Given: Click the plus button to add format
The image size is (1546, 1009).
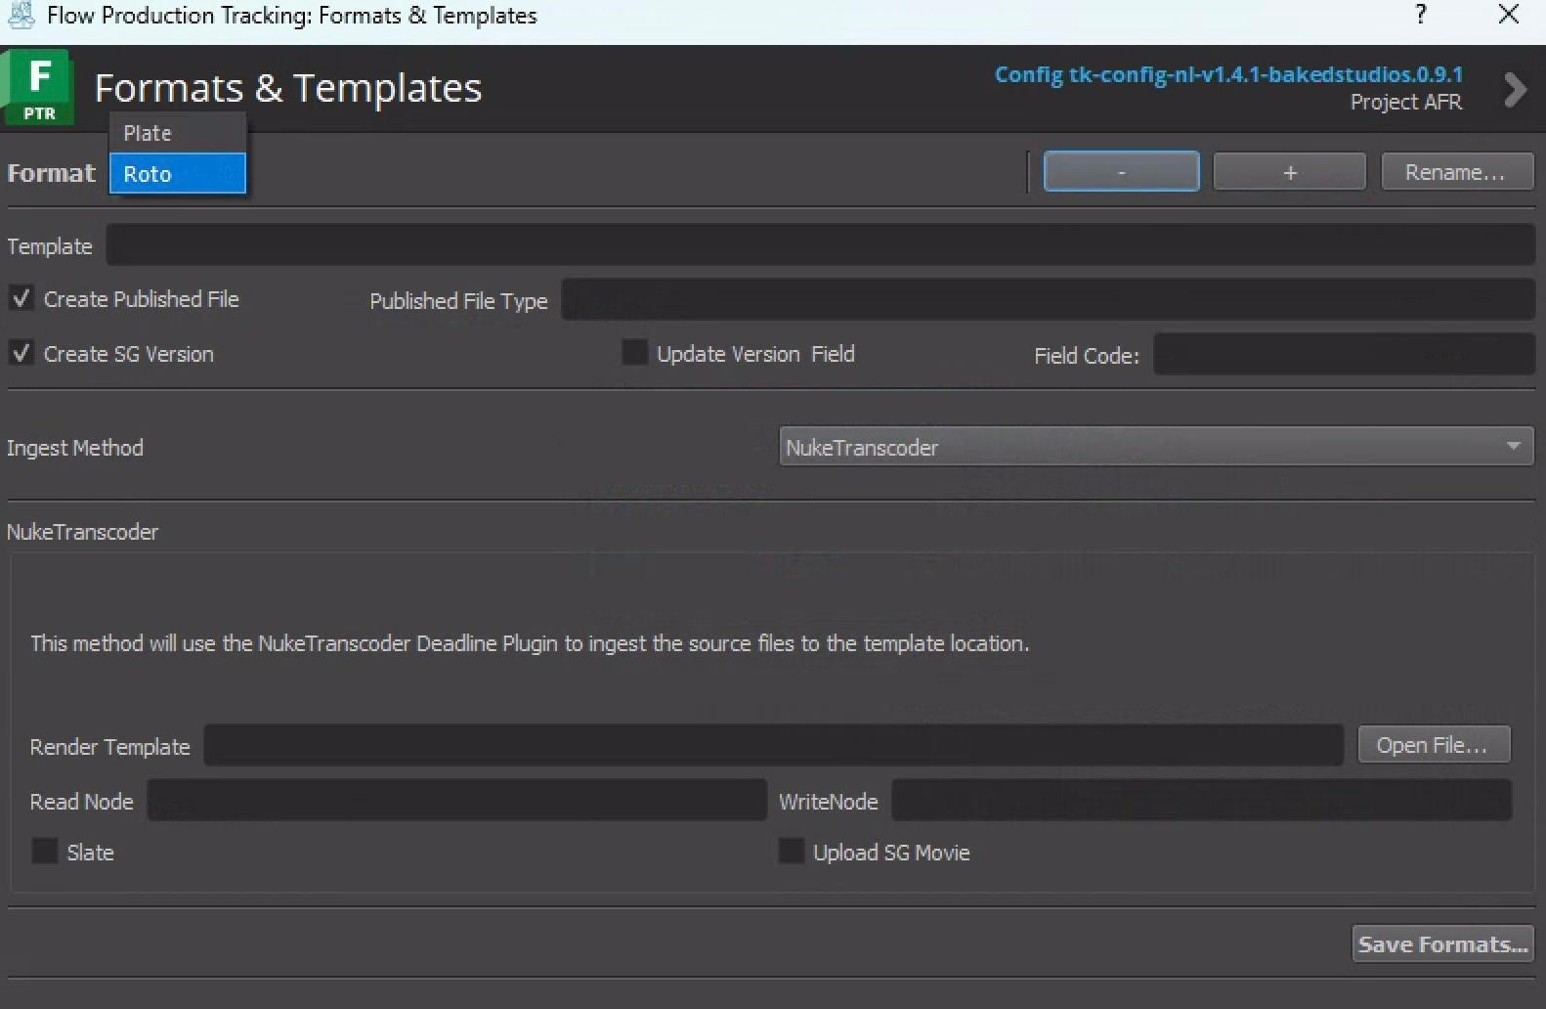Looking at the screenshot, I should pyautogui.click(x=1289, y=172).
